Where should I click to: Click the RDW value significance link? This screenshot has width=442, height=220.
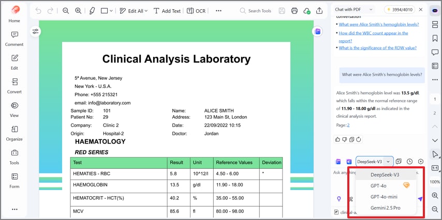[378, 48]
